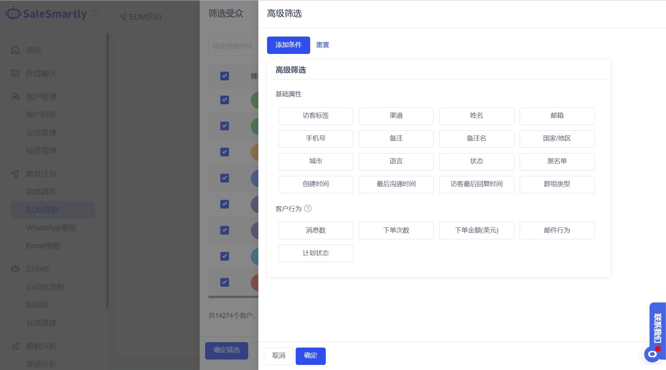Click the 确定 button in 高级筛选
666x370 pixels.
click(x=311, y=356)
